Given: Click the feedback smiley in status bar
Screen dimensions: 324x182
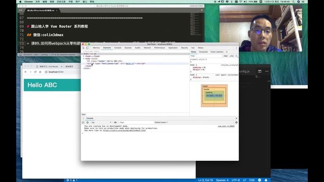Looking at the screenshot, I should (x=260, y=180).
